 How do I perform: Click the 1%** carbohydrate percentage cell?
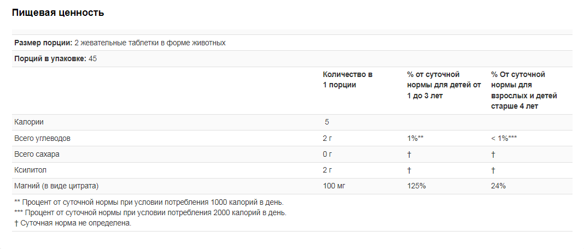[x=416, y=139]
